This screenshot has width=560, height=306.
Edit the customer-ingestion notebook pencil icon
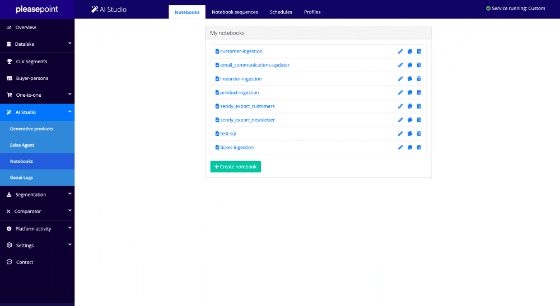(400, 51)
